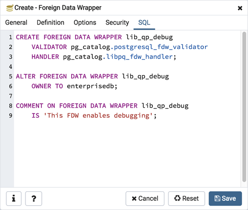This screenshot has height=210, width=248.
Task: Open the Security tab
Action: (x=117, y=23)
